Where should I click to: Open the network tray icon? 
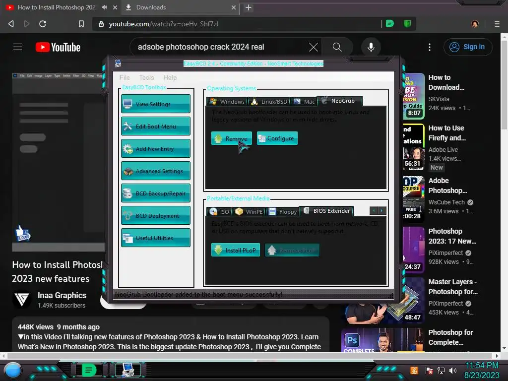coord(441,370)
